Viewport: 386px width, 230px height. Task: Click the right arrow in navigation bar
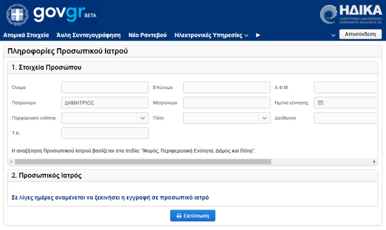pyautogui.click(x=258, y=35)
